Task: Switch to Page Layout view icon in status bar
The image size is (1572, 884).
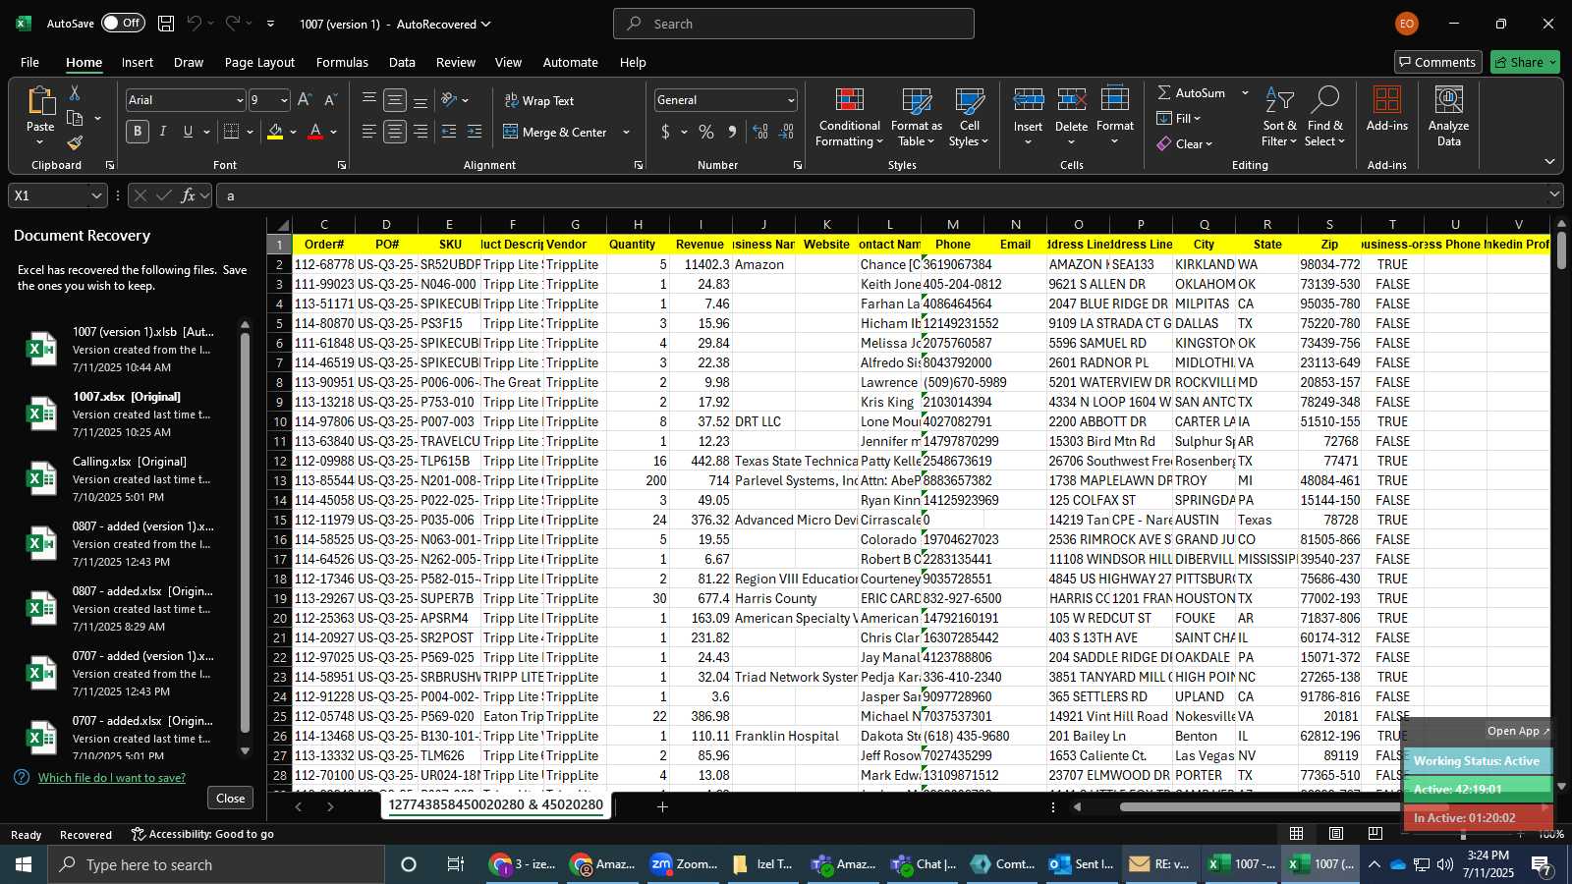Action: (1336, 833)
